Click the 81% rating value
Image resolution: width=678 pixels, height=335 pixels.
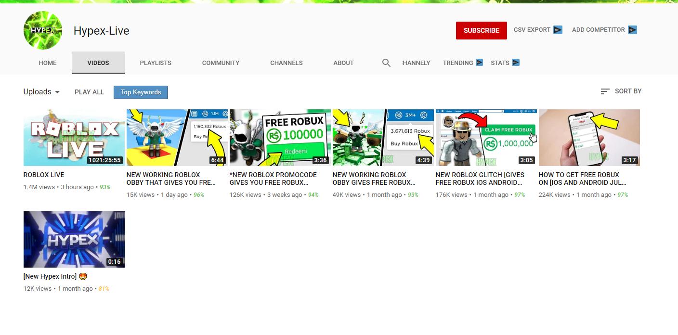pyautogui.click(x=104, y=288)
